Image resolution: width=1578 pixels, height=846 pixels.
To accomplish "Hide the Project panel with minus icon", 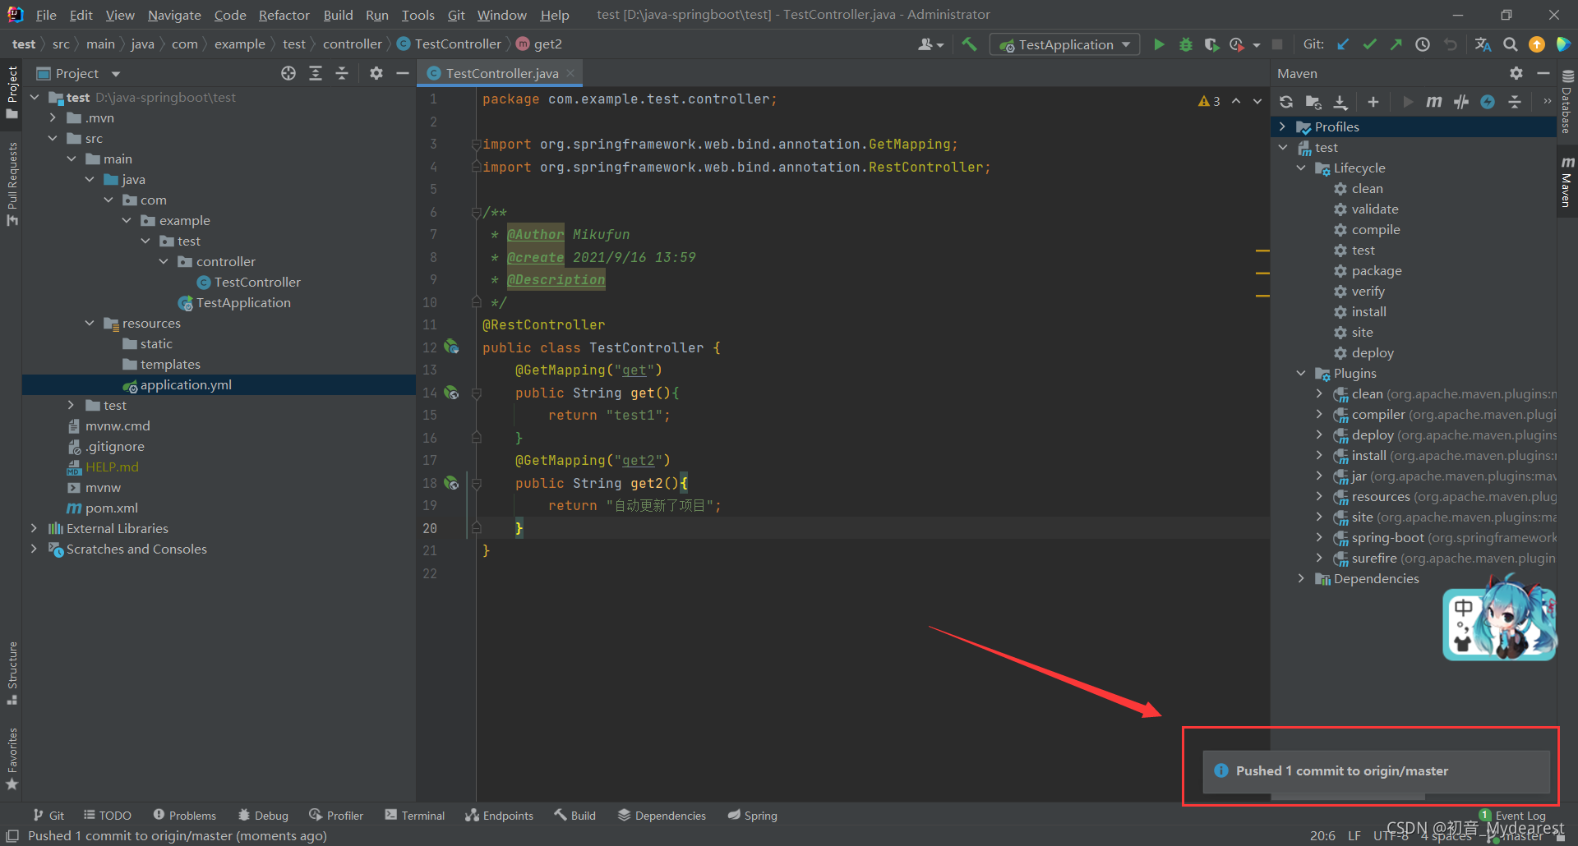I will pos(403,73).
